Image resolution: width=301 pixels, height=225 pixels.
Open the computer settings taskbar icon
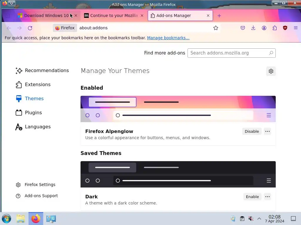point(51,219)
